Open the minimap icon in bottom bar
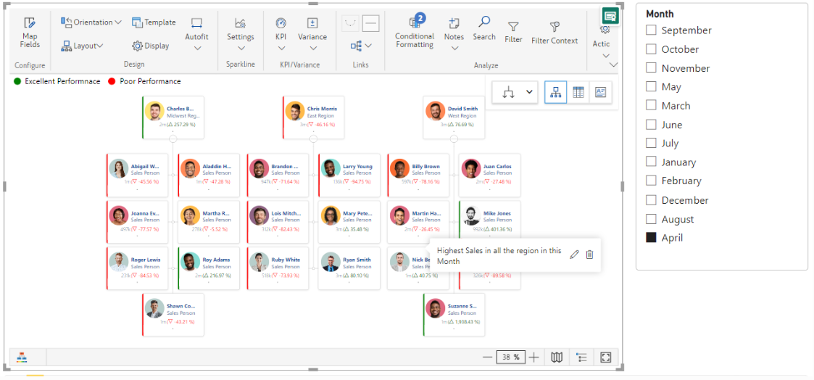 coord(557,357)
